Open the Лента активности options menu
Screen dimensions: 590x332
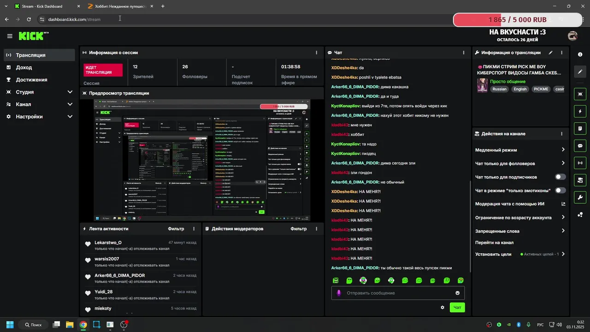click(x=194, y=229)
